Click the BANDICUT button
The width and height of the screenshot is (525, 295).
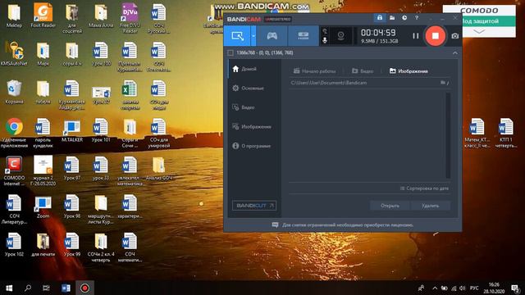point(253,206)
